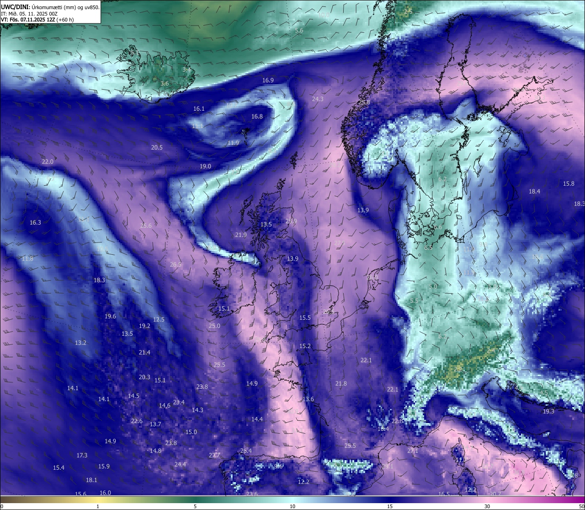Click the '30' tick on the color scale
The height and width of the screenshot is (510, 585).
click(487, 506)
